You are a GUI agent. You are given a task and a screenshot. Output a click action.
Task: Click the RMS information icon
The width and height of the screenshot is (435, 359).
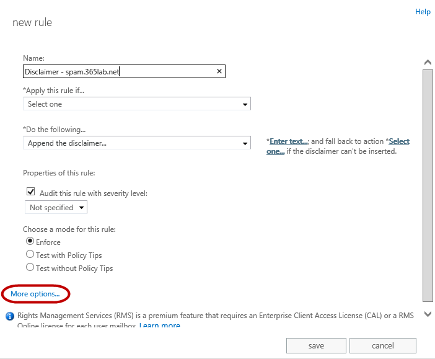point(10,316)
